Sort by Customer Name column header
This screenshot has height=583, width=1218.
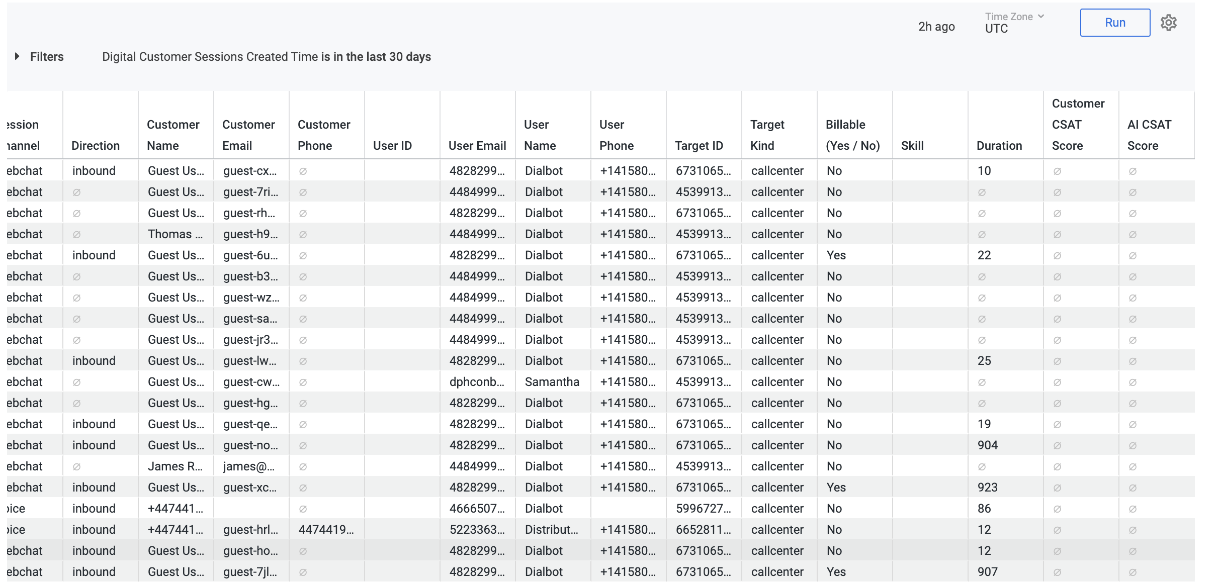tap(173, 135)
